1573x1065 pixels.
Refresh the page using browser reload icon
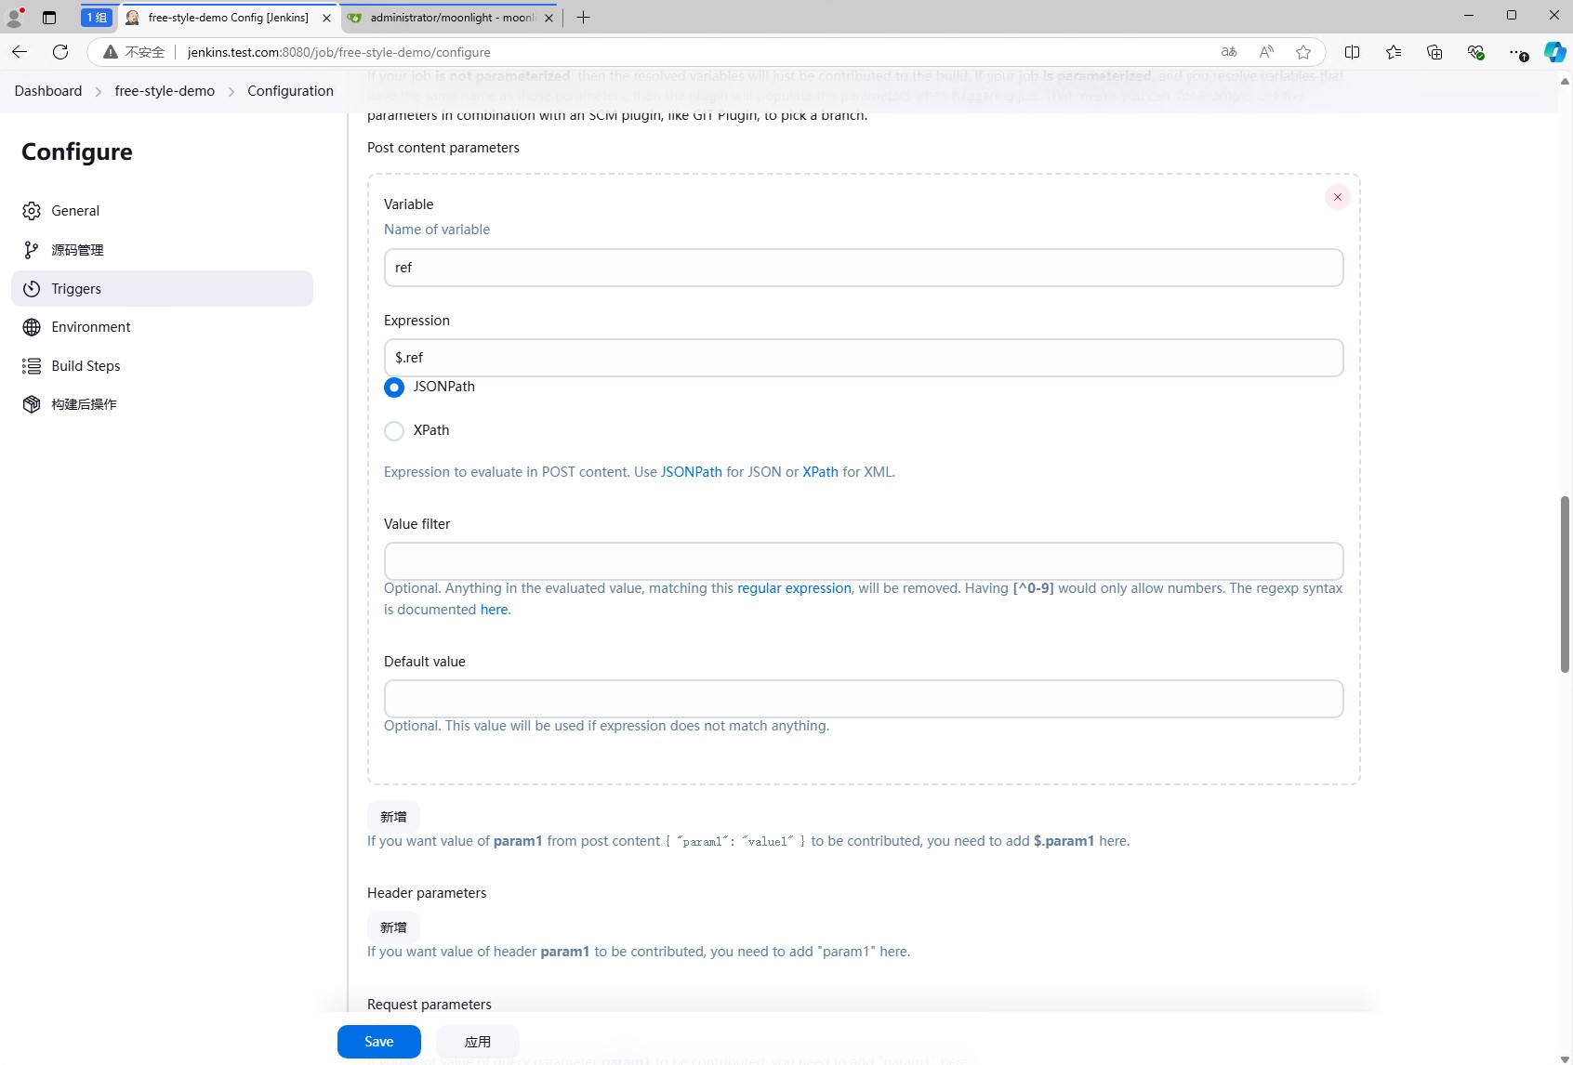click(60, 52)
